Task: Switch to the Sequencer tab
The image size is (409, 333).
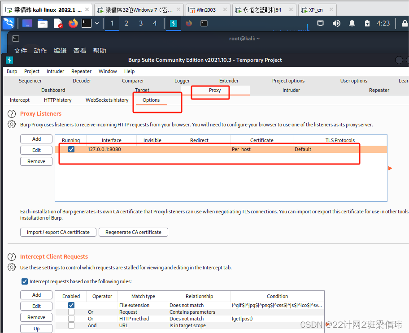Action: tap(30, 81)
